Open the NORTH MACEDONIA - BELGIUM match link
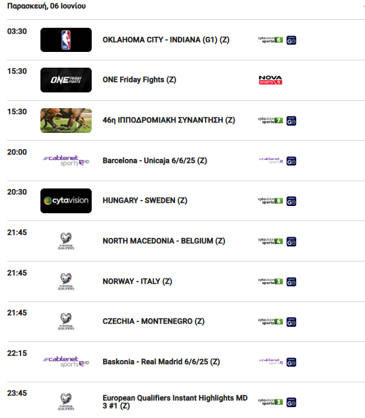Screen dimensions: 365x418 (164, 241)
